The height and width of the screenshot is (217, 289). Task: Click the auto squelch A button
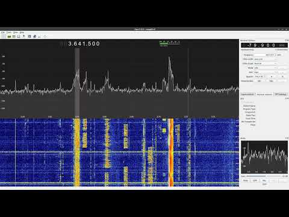click(272, 77)
